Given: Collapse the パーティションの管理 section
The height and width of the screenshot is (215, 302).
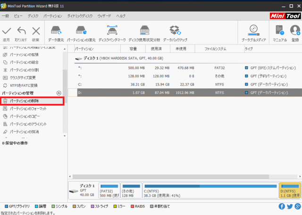Looking at the screenshot, I should [x=59, y=93].
